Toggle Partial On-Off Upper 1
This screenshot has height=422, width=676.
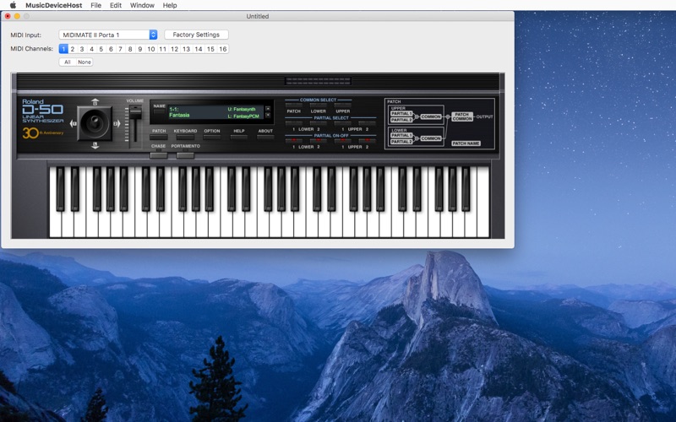coord(343,141)
